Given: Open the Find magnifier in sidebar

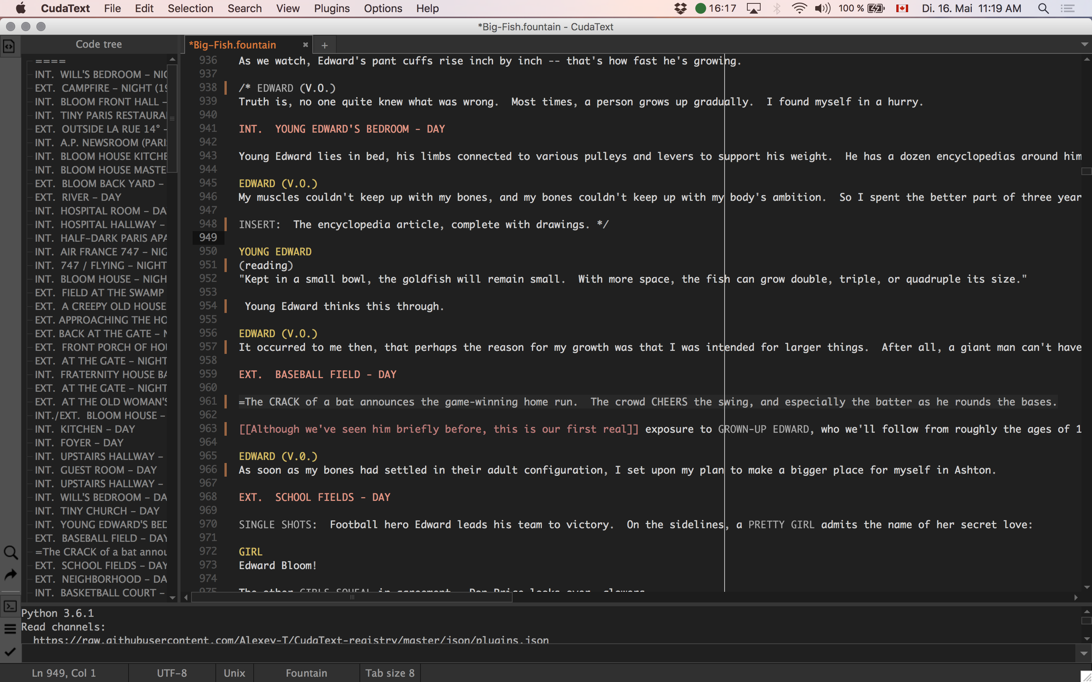Looking at the screenshot, I should click(x=10, y=552).
